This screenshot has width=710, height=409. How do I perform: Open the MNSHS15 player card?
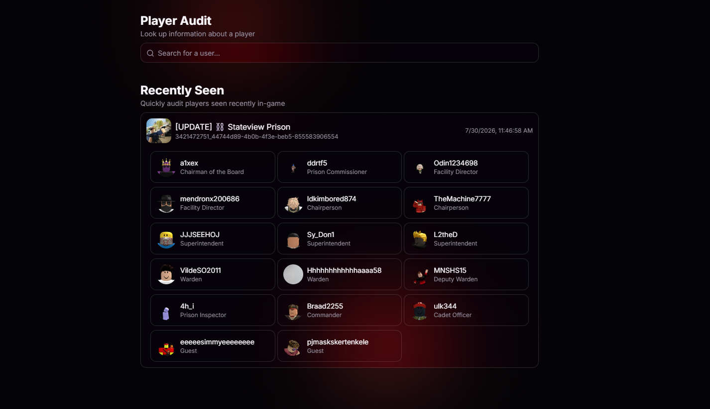coord(466,274)
